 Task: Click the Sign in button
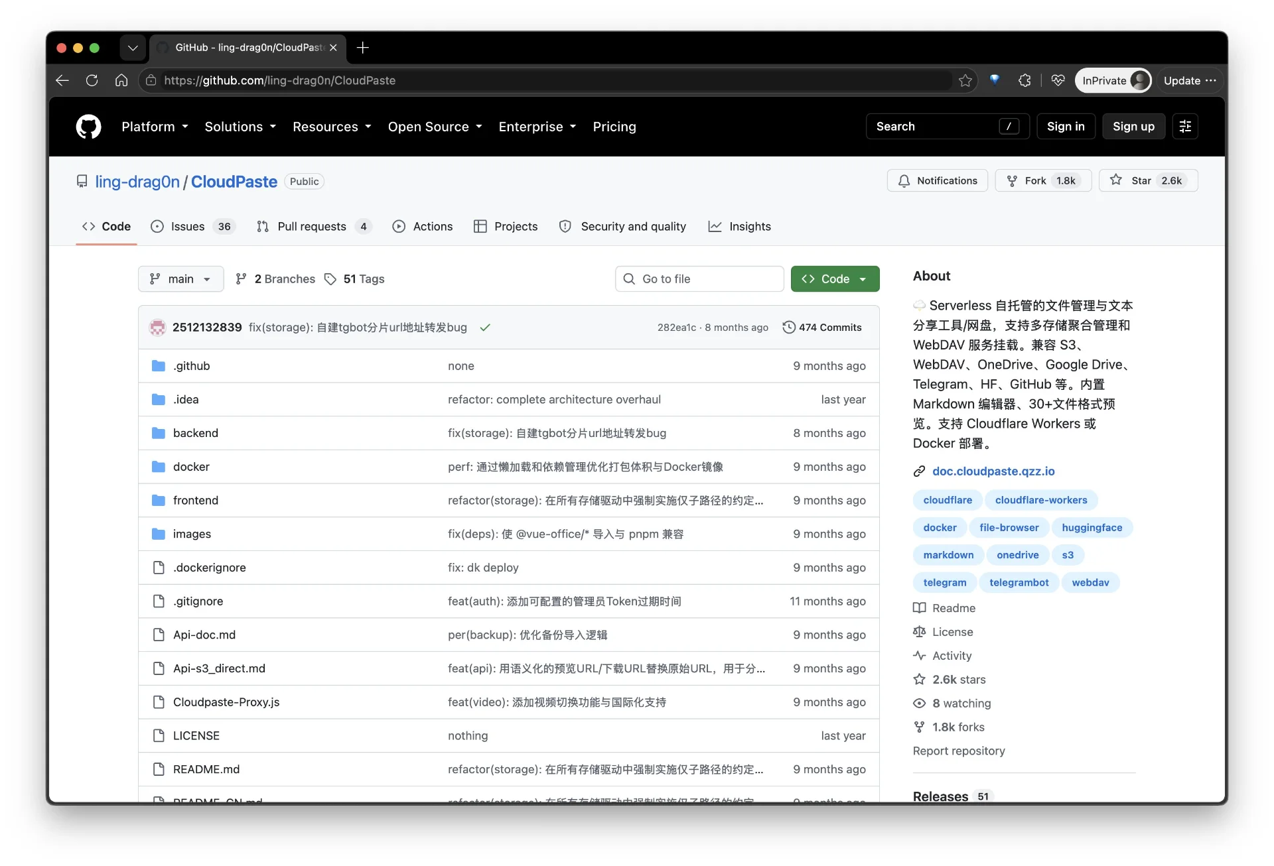point(1066,127)
